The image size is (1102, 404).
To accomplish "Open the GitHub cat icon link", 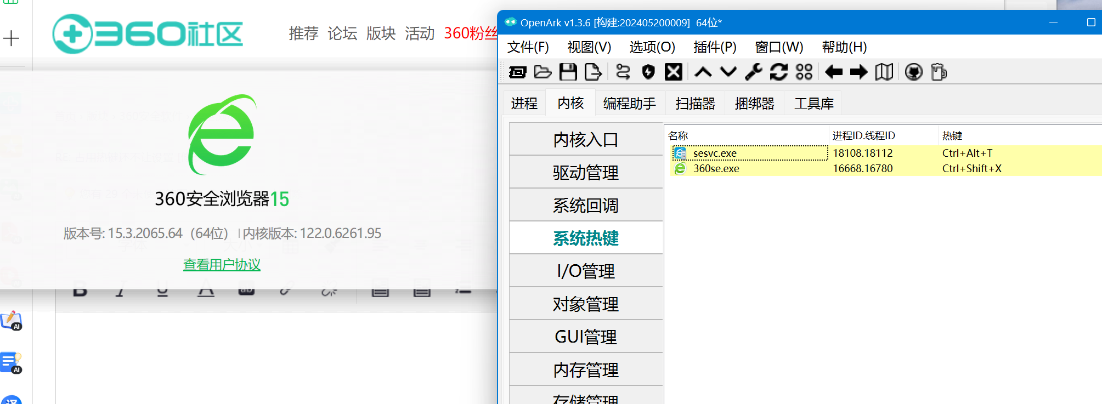I will (x=914, y=72).
